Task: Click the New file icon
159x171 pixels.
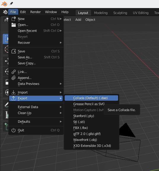Action: pos(14,19)
